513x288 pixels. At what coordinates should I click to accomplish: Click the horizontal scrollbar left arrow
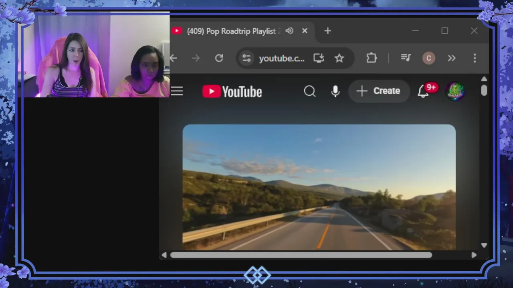click(x=164, y=255)
